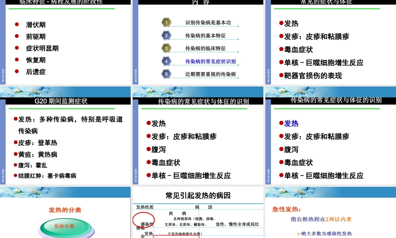Image resolution: width=396 pixels, height=238 pixels.
Task: Click the table header cell 发热性质
Action: (145, 206)
